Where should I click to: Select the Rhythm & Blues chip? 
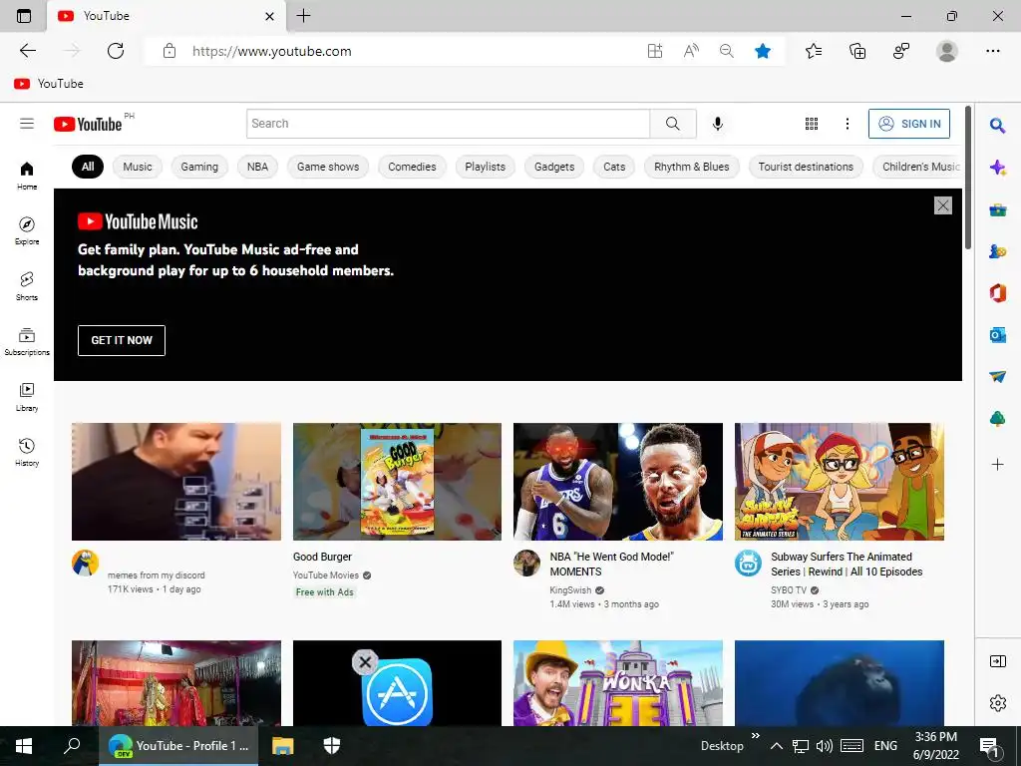(692, 167)
